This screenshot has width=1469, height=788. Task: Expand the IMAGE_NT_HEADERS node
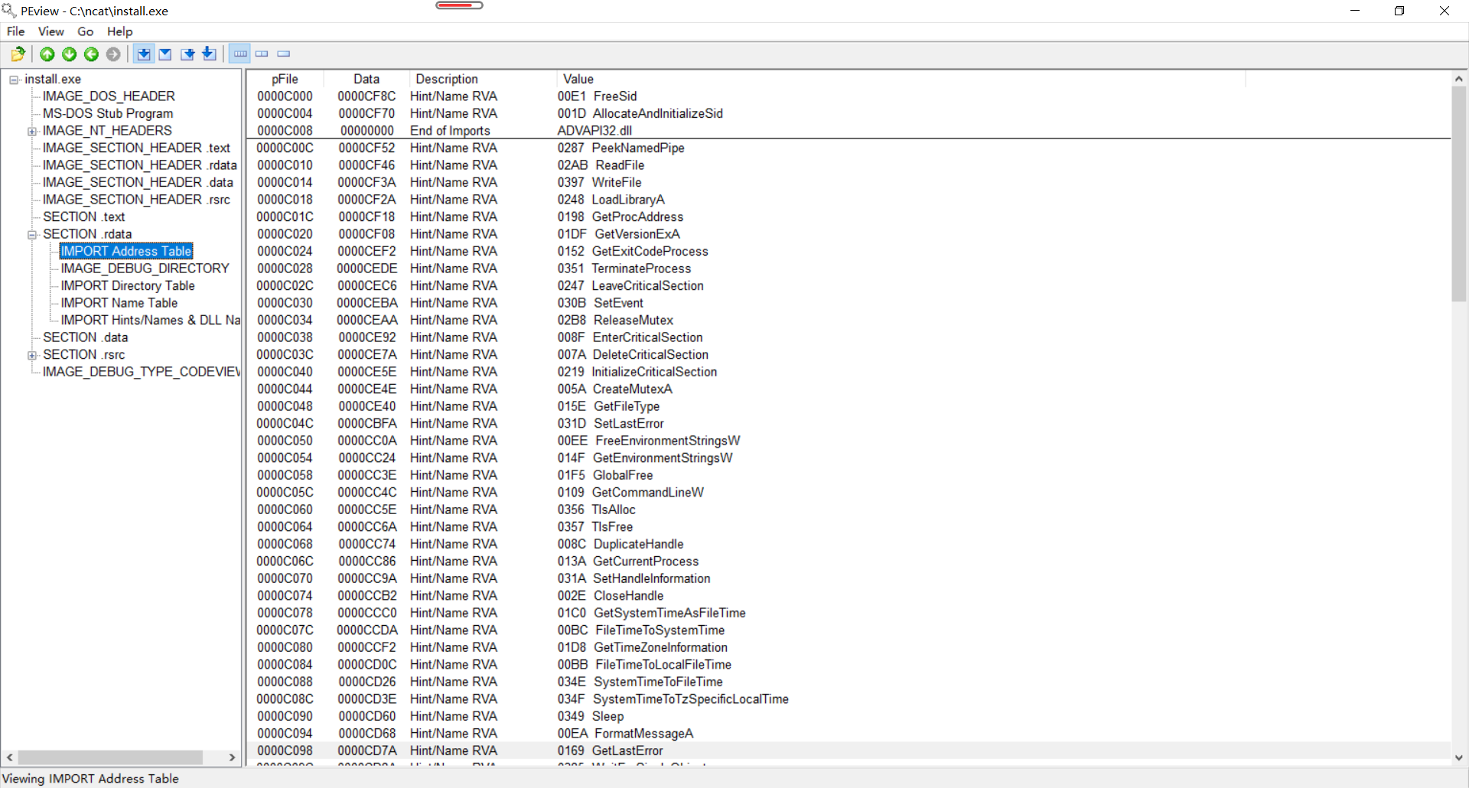(x=32, y=132)
